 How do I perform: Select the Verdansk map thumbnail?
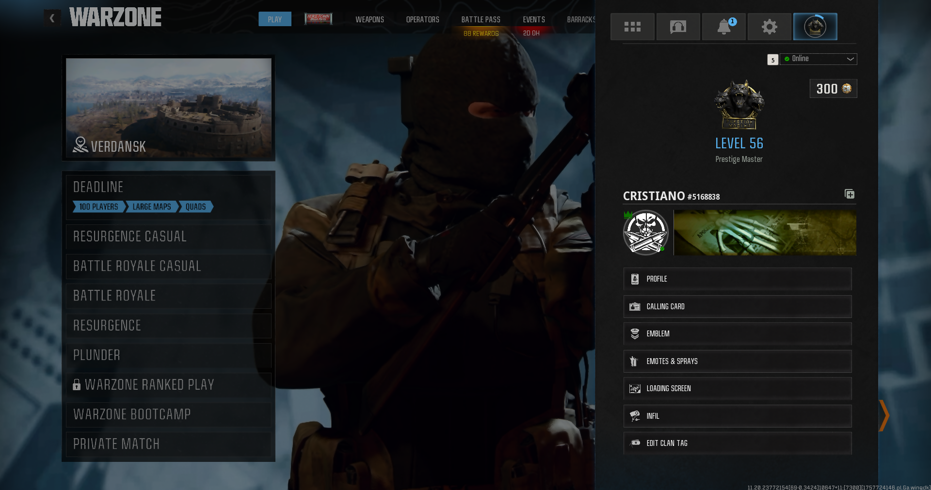point(168,108)
